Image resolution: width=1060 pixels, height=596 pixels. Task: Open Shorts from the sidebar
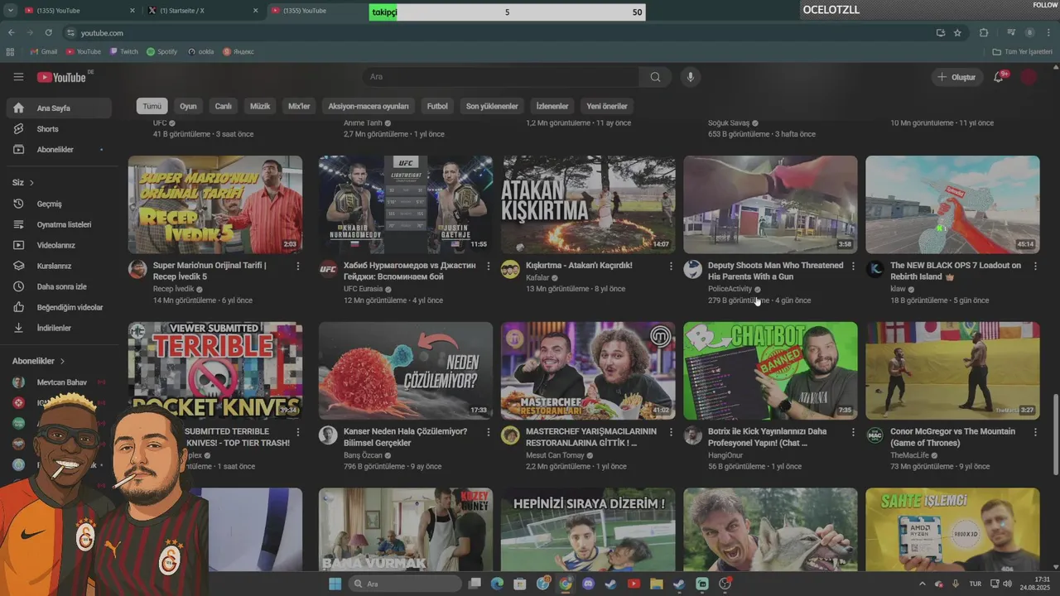click(x=59, y=129)
